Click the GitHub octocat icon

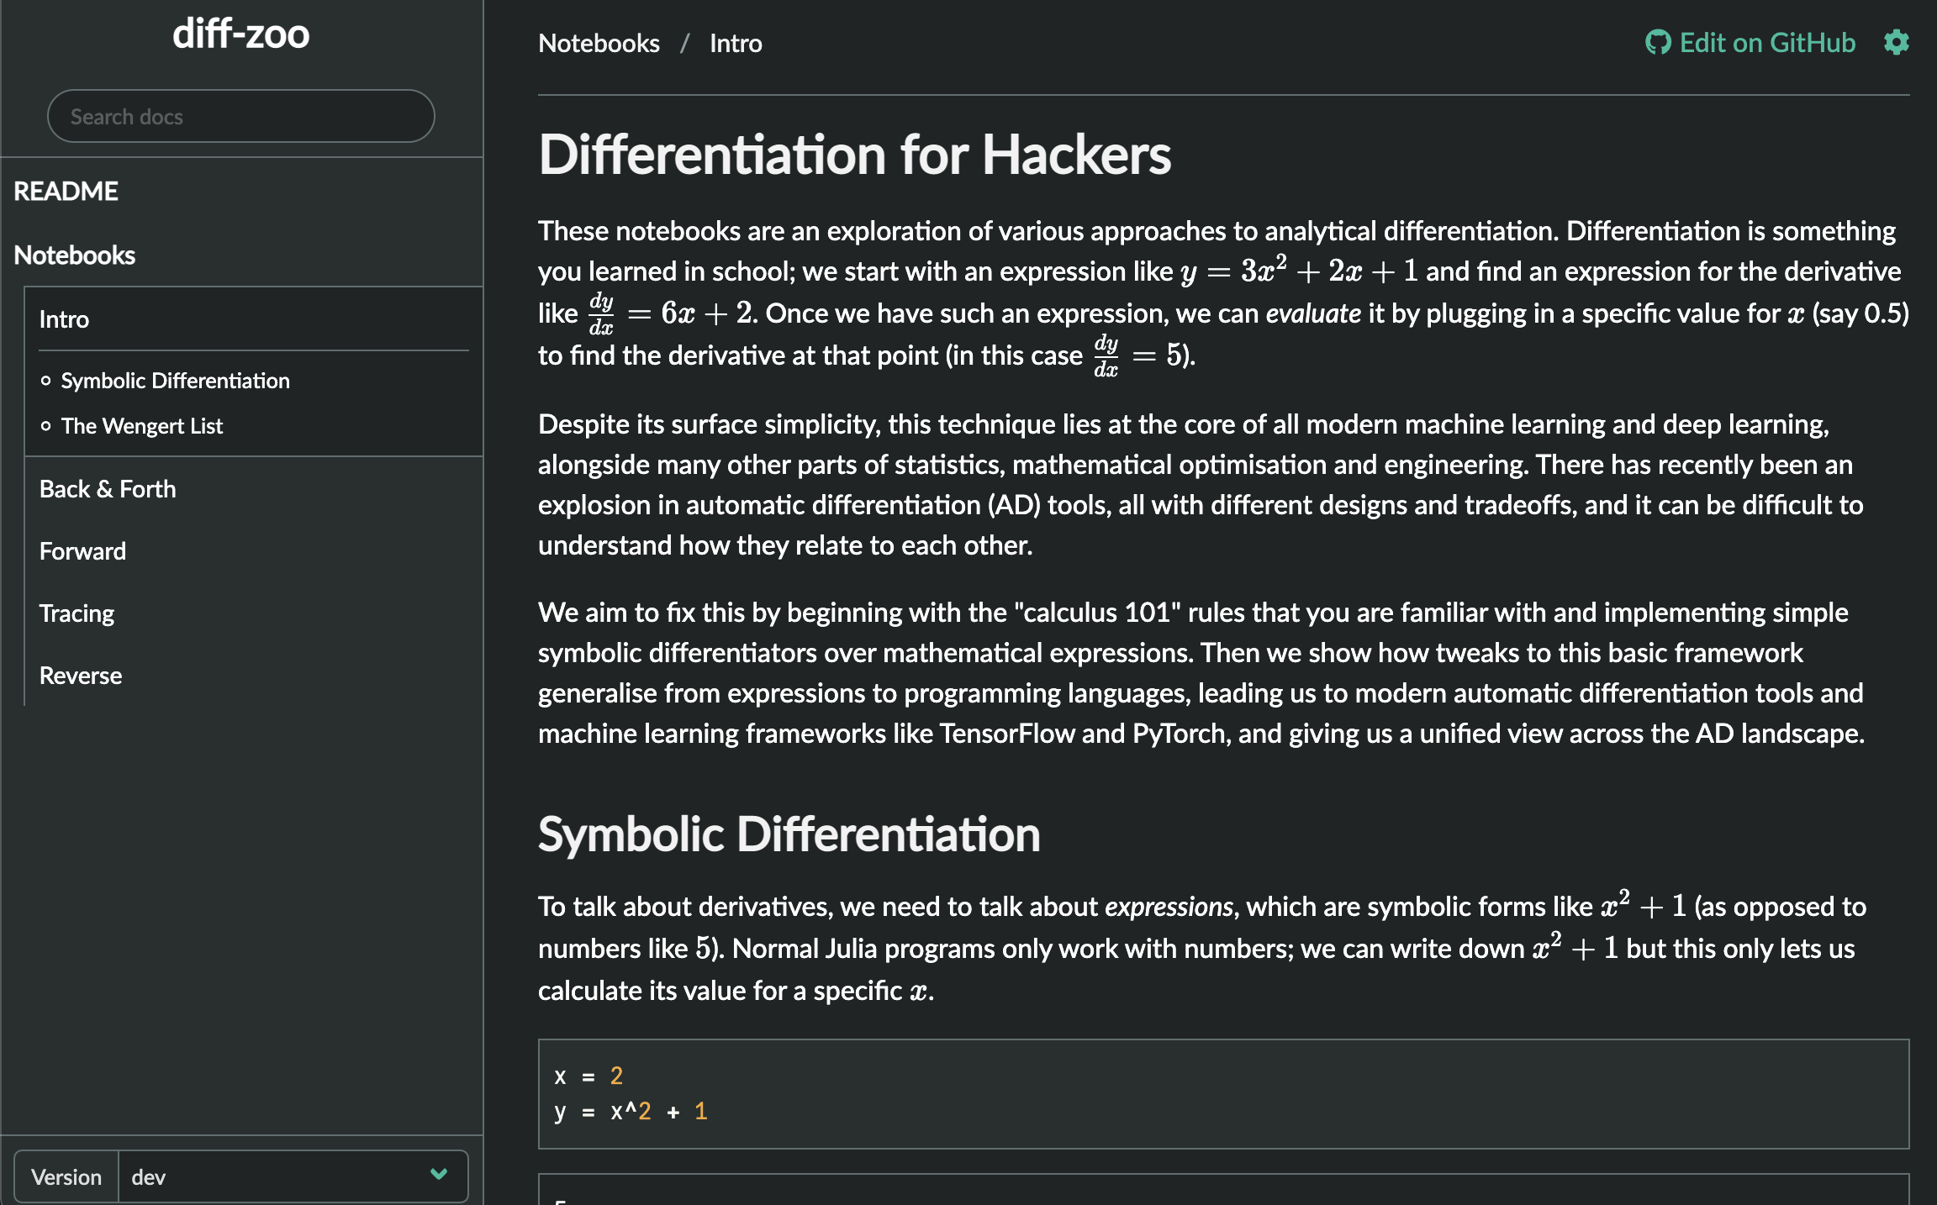point(1657,42)
